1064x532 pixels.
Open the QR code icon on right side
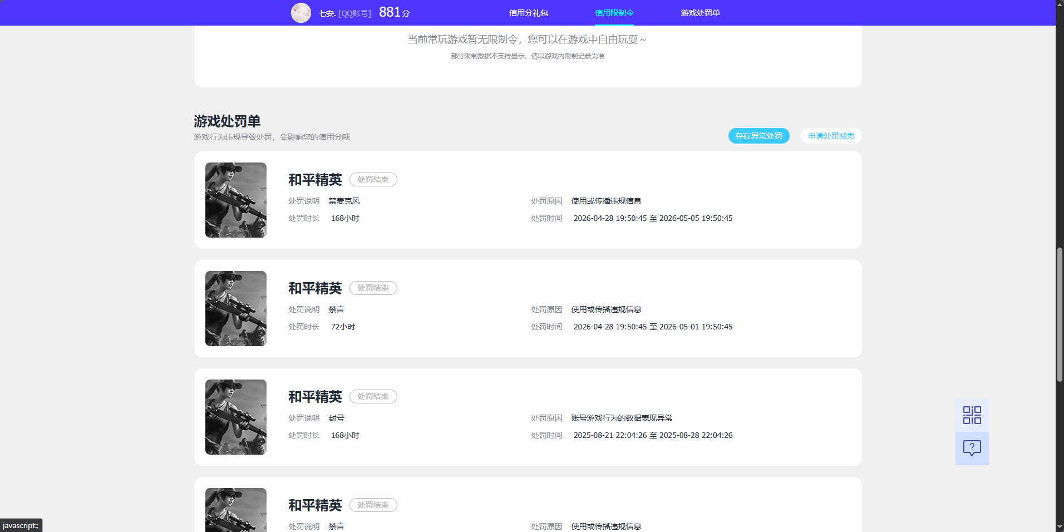point(972,415)
